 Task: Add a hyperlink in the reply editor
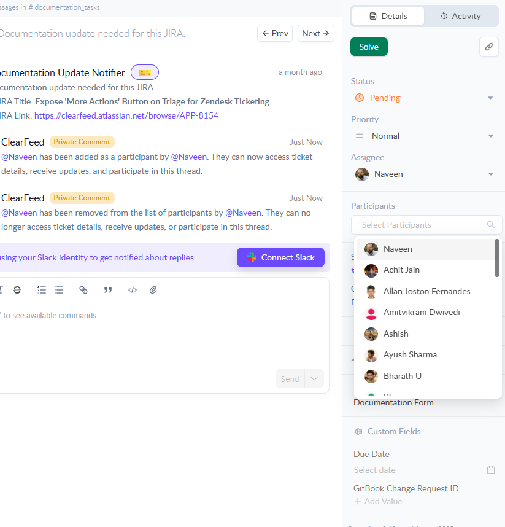click(x=83, y=290)
